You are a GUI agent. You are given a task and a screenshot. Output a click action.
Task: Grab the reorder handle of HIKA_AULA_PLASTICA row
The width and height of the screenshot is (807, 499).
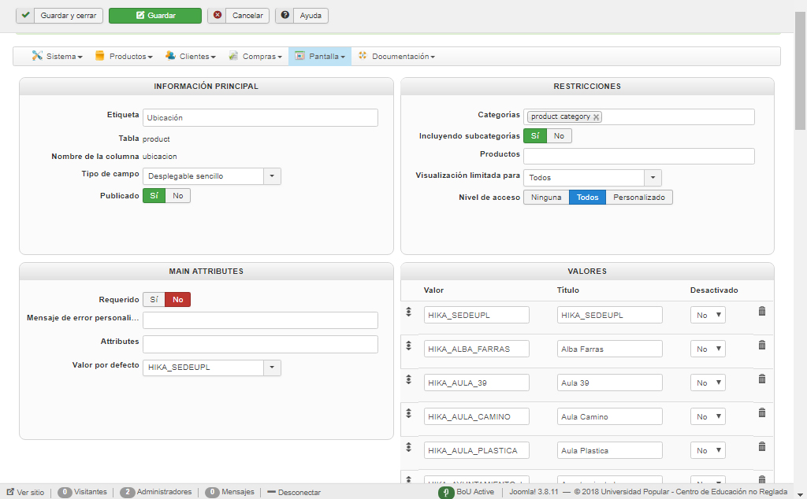pyautogui.click(x=409, y=448)
